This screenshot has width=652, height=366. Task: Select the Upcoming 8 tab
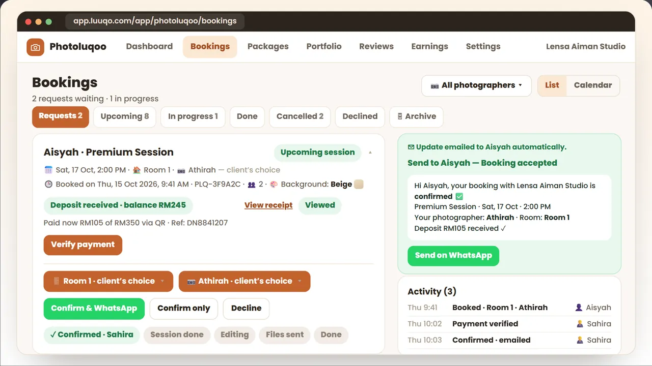tap(125, 116)
